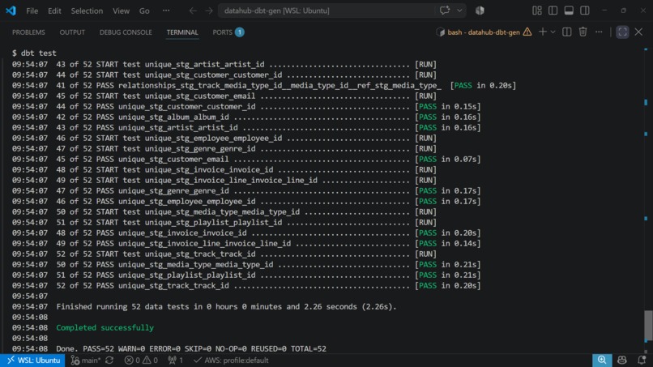Image resolution: width=653 pixels, height=367 pixels.
Task: Click 'START test unique_stg_invoice_line_invoice_line_id' line
Action: (x=224, y=181)
